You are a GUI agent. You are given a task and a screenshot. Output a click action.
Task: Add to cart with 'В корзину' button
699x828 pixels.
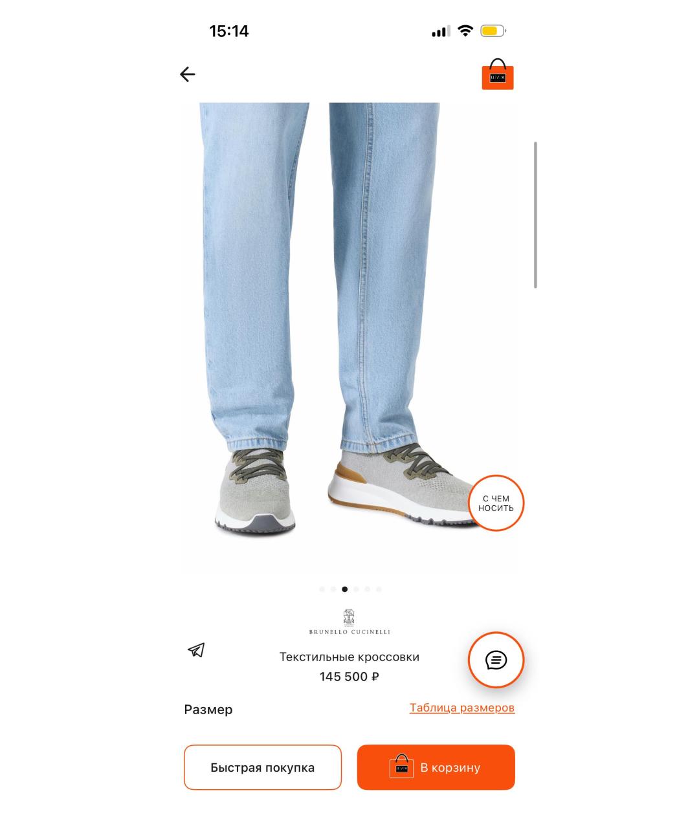coord(436,767)
